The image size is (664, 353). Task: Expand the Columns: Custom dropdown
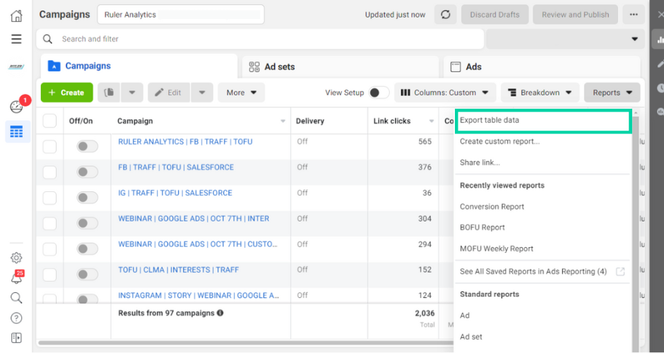(x=444, y=92)
